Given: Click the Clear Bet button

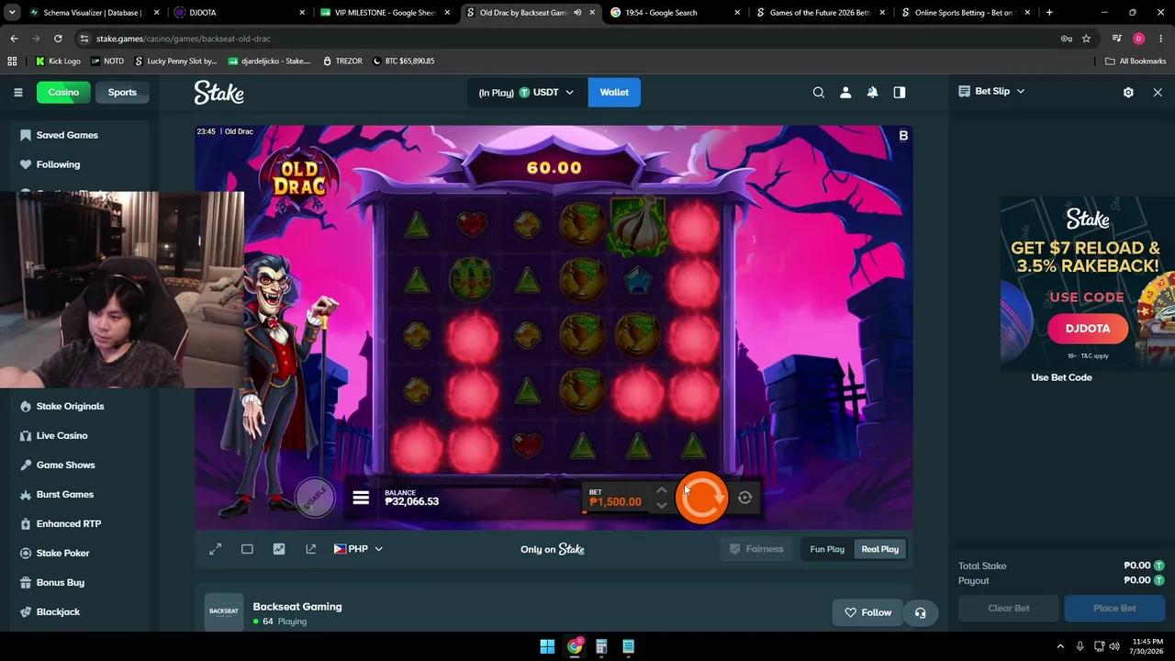Looking at the screenshot, I should pyautogui.click(x=1009, y=608).
